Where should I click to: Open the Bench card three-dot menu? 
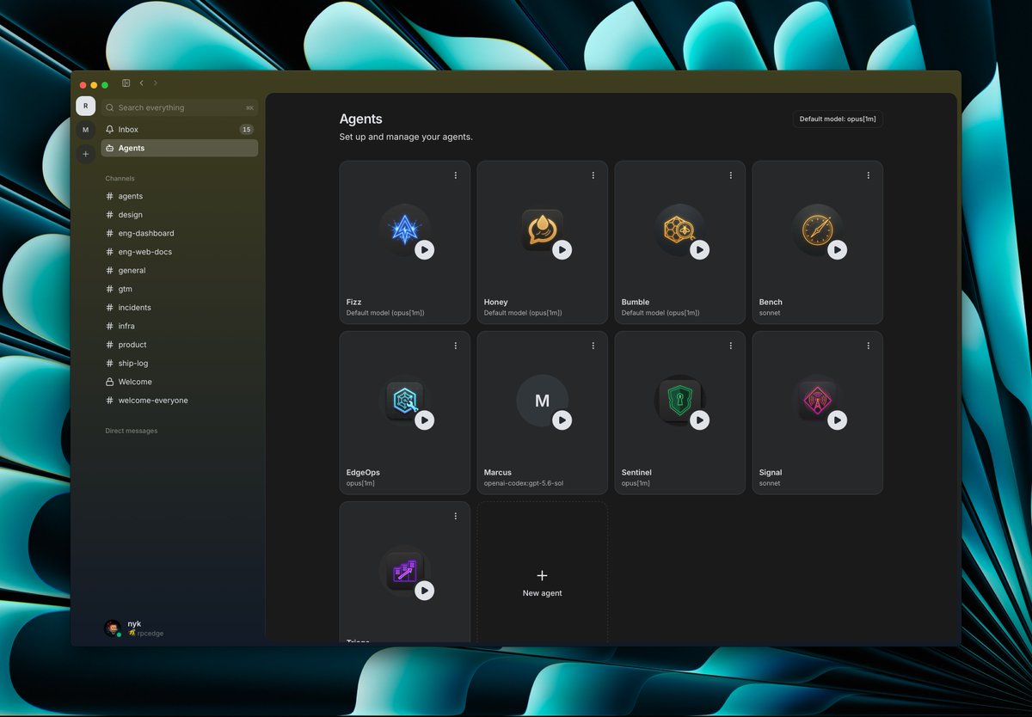point(869,175)
